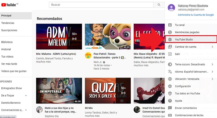Expand the Tema oscuro submenu arrow
Screen dimensions: 217x118
click(212, 64)
